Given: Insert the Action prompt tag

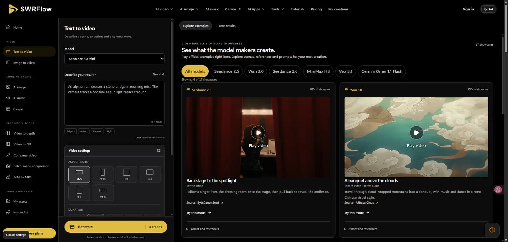Looking at the screenshot, I should coord(84,131).
